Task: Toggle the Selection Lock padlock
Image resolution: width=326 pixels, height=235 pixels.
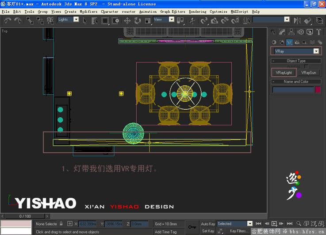Action: tap(61, 223)
